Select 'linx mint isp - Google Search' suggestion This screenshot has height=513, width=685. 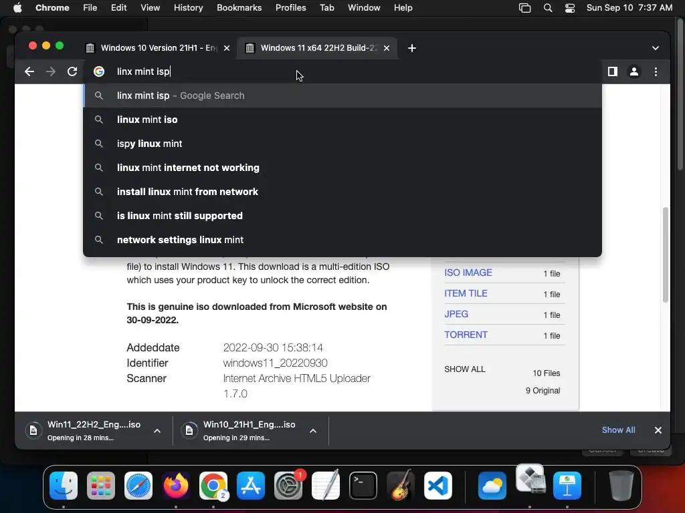[342, 96]
